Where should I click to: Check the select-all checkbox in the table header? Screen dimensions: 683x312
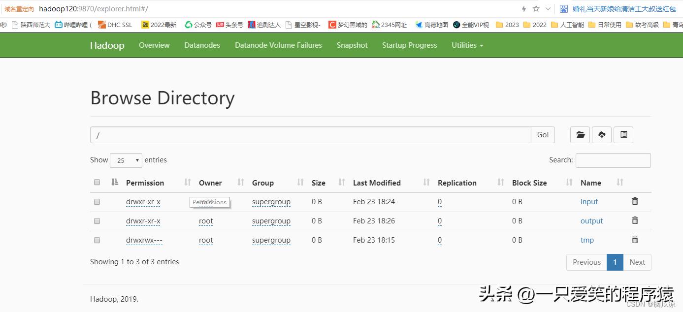click(97, 182)
